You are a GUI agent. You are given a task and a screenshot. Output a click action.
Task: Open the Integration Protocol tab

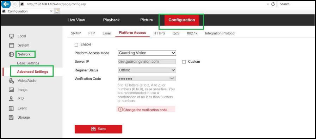click(220, 33)
